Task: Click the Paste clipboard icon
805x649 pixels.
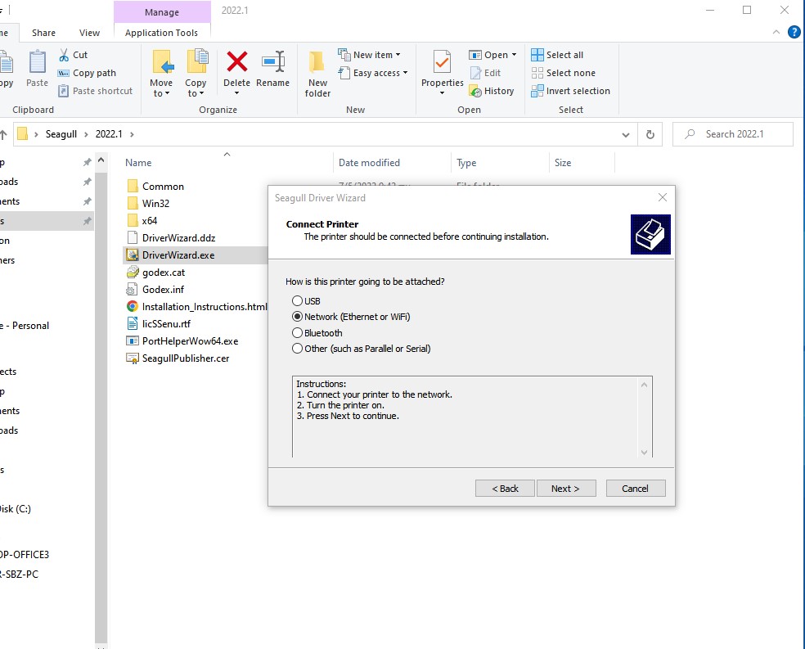Action: [37, 63]
